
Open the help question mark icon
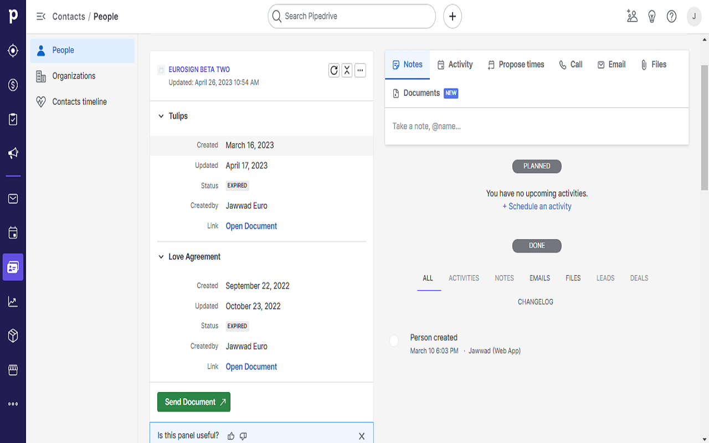671,16
